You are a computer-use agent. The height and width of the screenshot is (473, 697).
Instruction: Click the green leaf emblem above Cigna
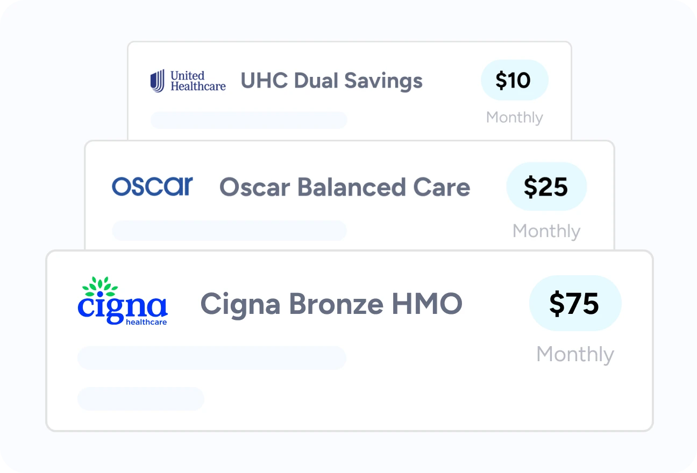(103, 285)
